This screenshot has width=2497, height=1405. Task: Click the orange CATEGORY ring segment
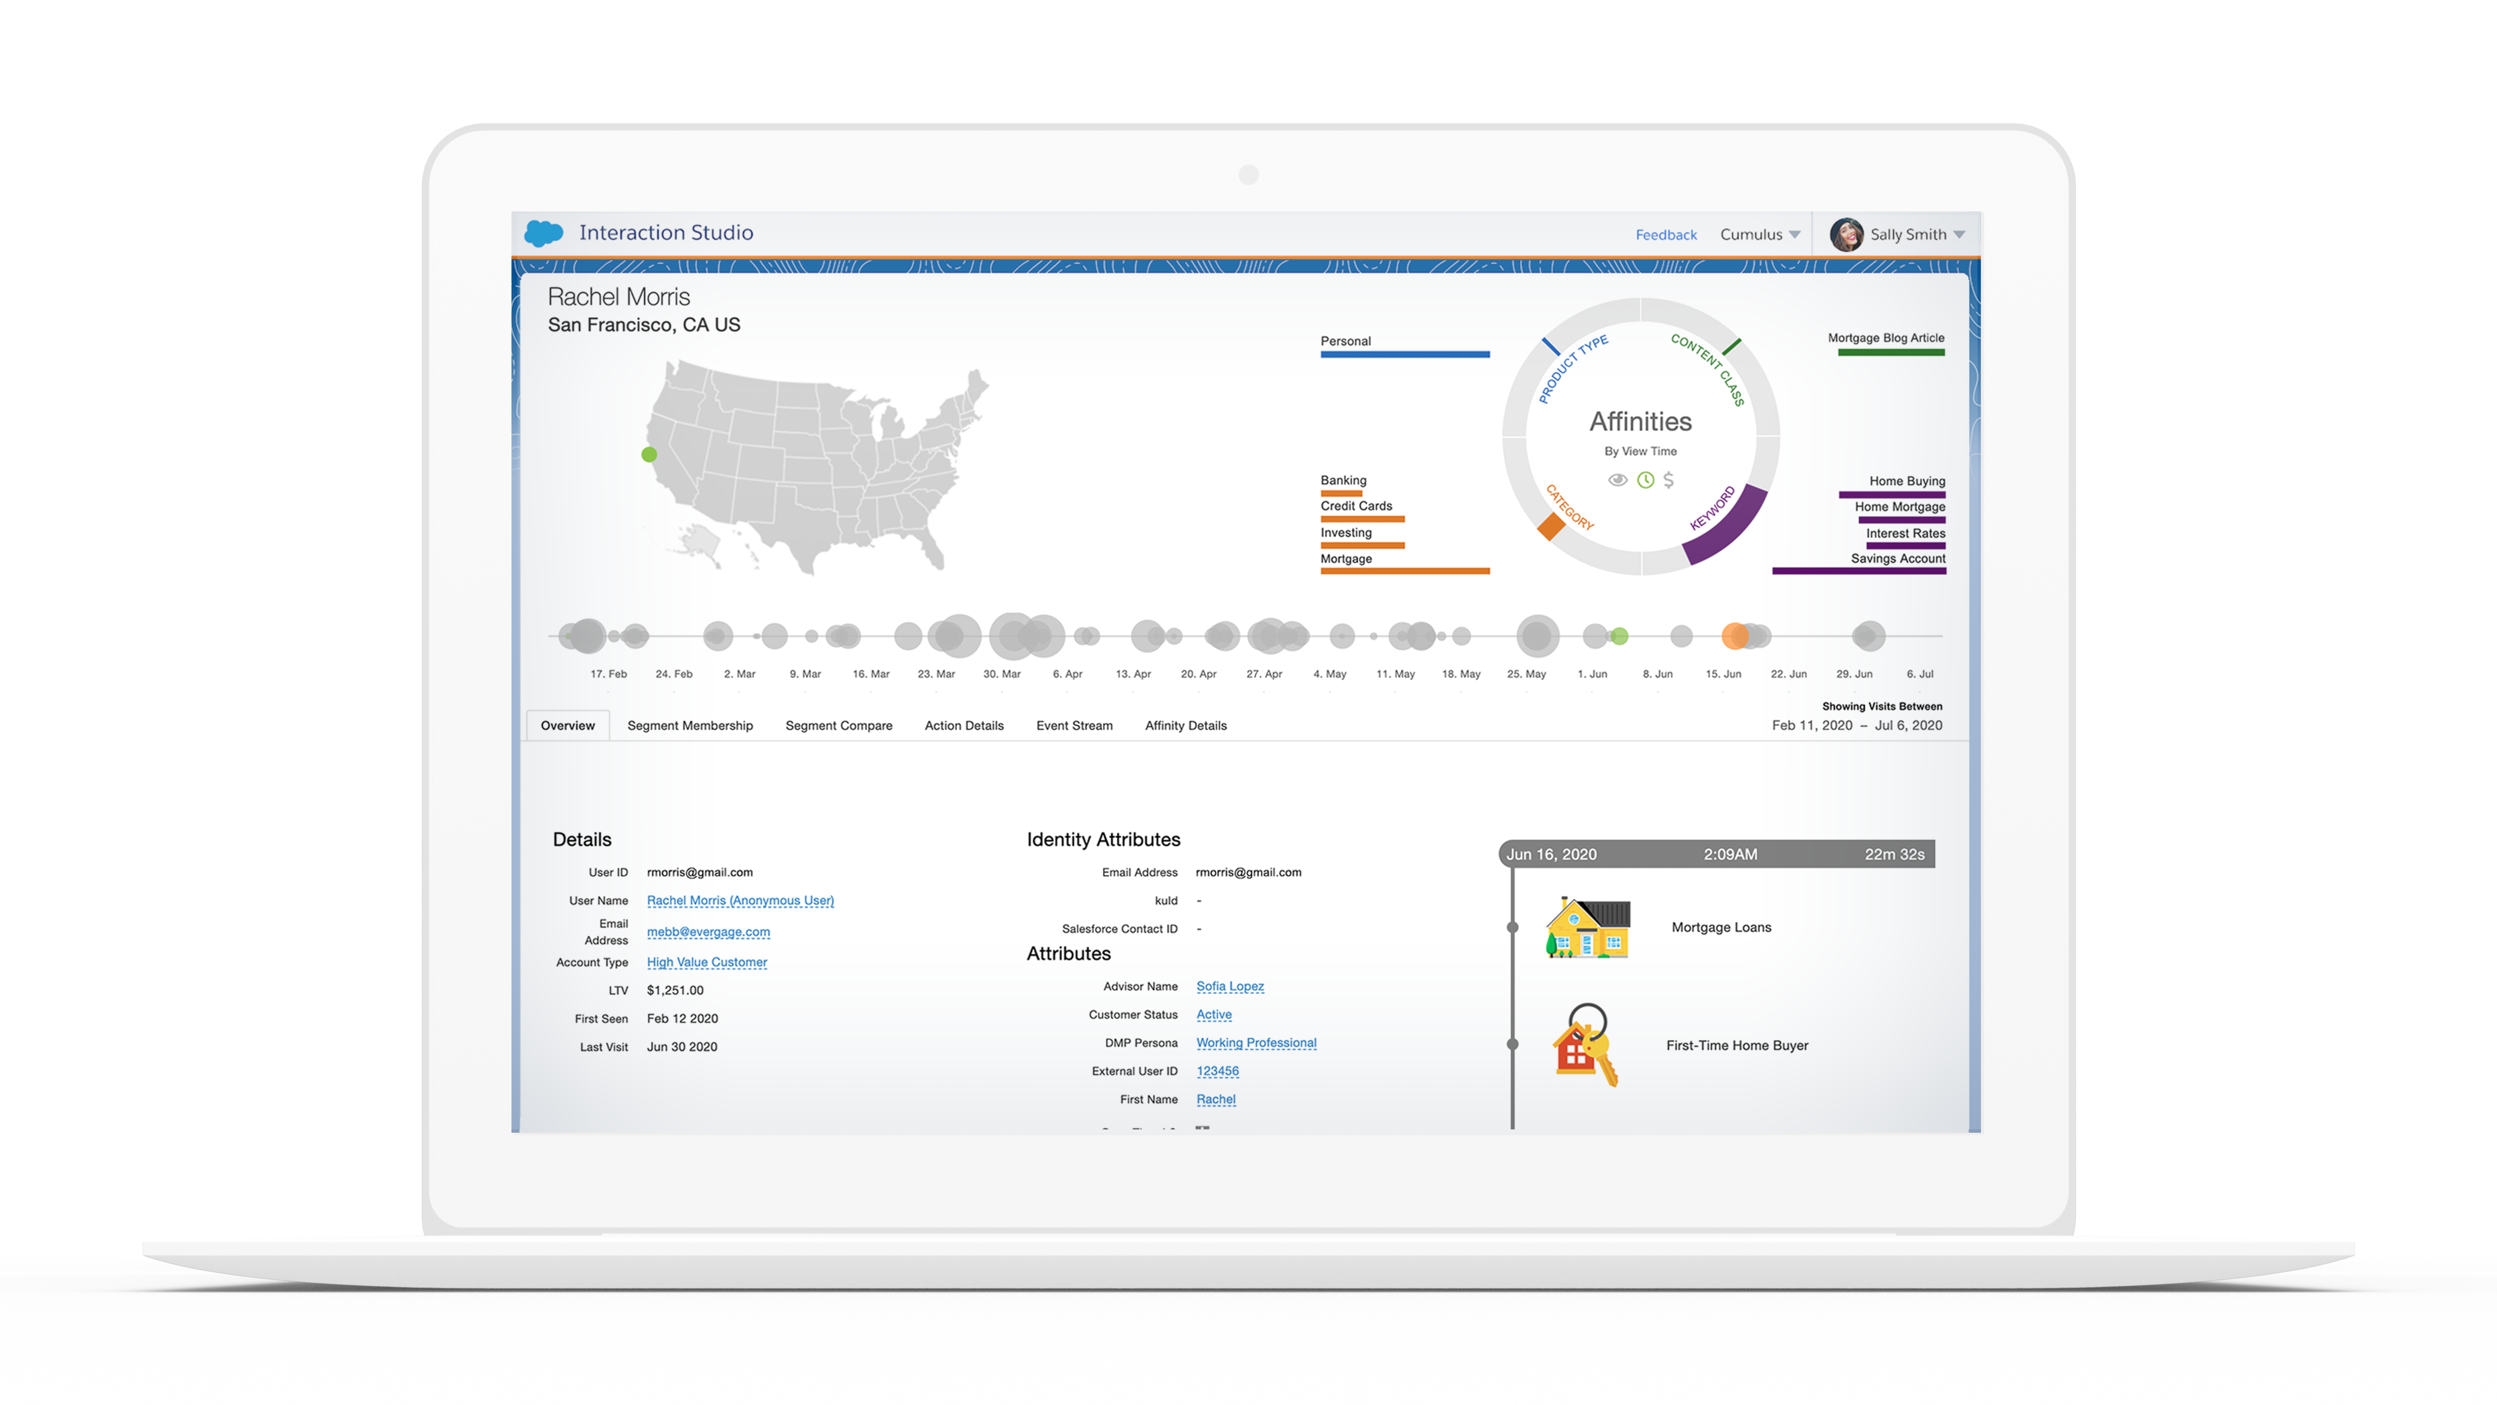coord(1551,527)
